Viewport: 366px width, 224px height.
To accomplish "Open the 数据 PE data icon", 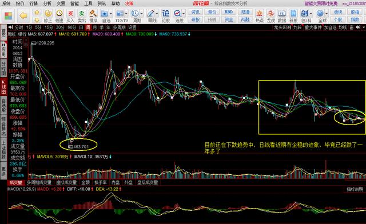I will pyautogui.click(x=282, y=16).
